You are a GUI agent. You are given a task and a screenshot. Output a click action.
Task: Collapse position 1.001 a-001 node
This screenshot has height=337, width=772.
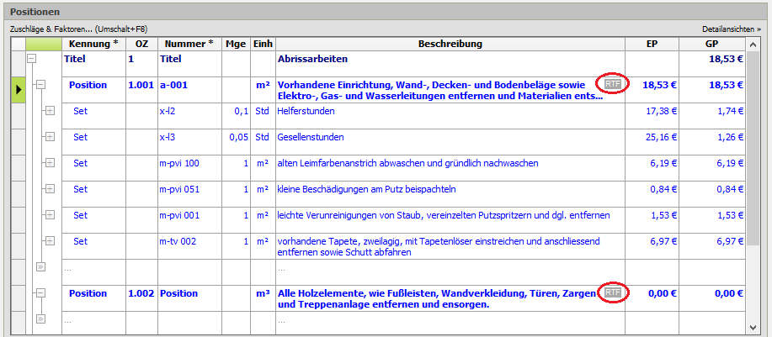41,85
